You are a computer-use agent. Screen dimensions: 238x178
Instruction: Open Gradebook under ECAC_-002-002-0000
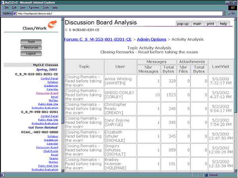[x=51, y=140]
